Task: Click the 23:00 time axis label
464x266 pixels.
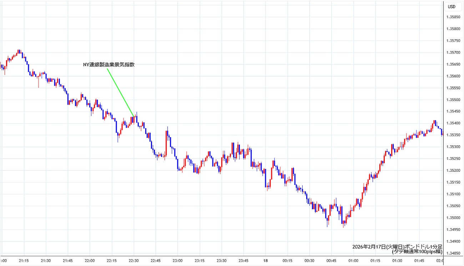Action: coord(178,261)
